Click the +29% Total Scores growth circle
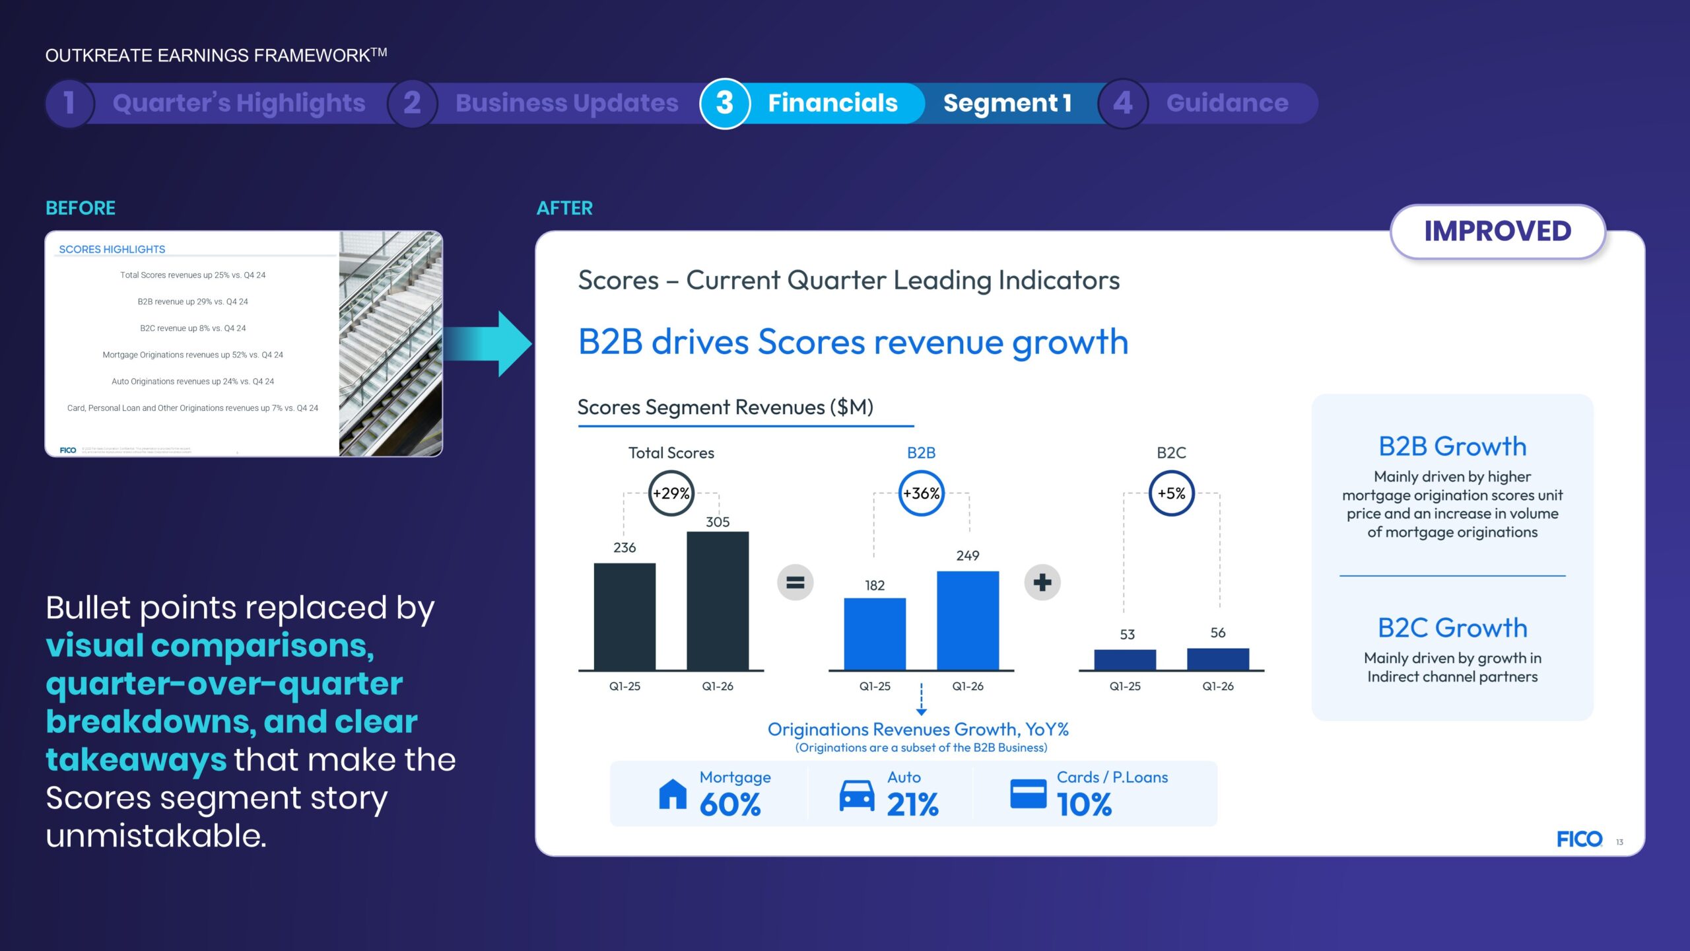1690x951 pixels. 671,493
